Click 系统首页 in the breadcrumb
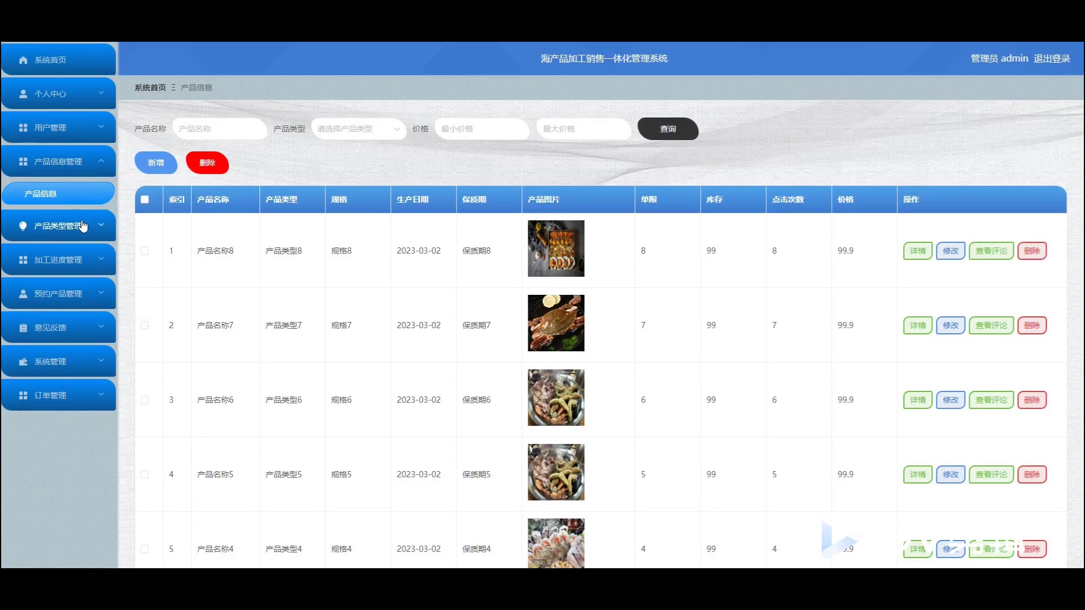The width and height of the screenshot is (1085, 610). tap(150, 88)
